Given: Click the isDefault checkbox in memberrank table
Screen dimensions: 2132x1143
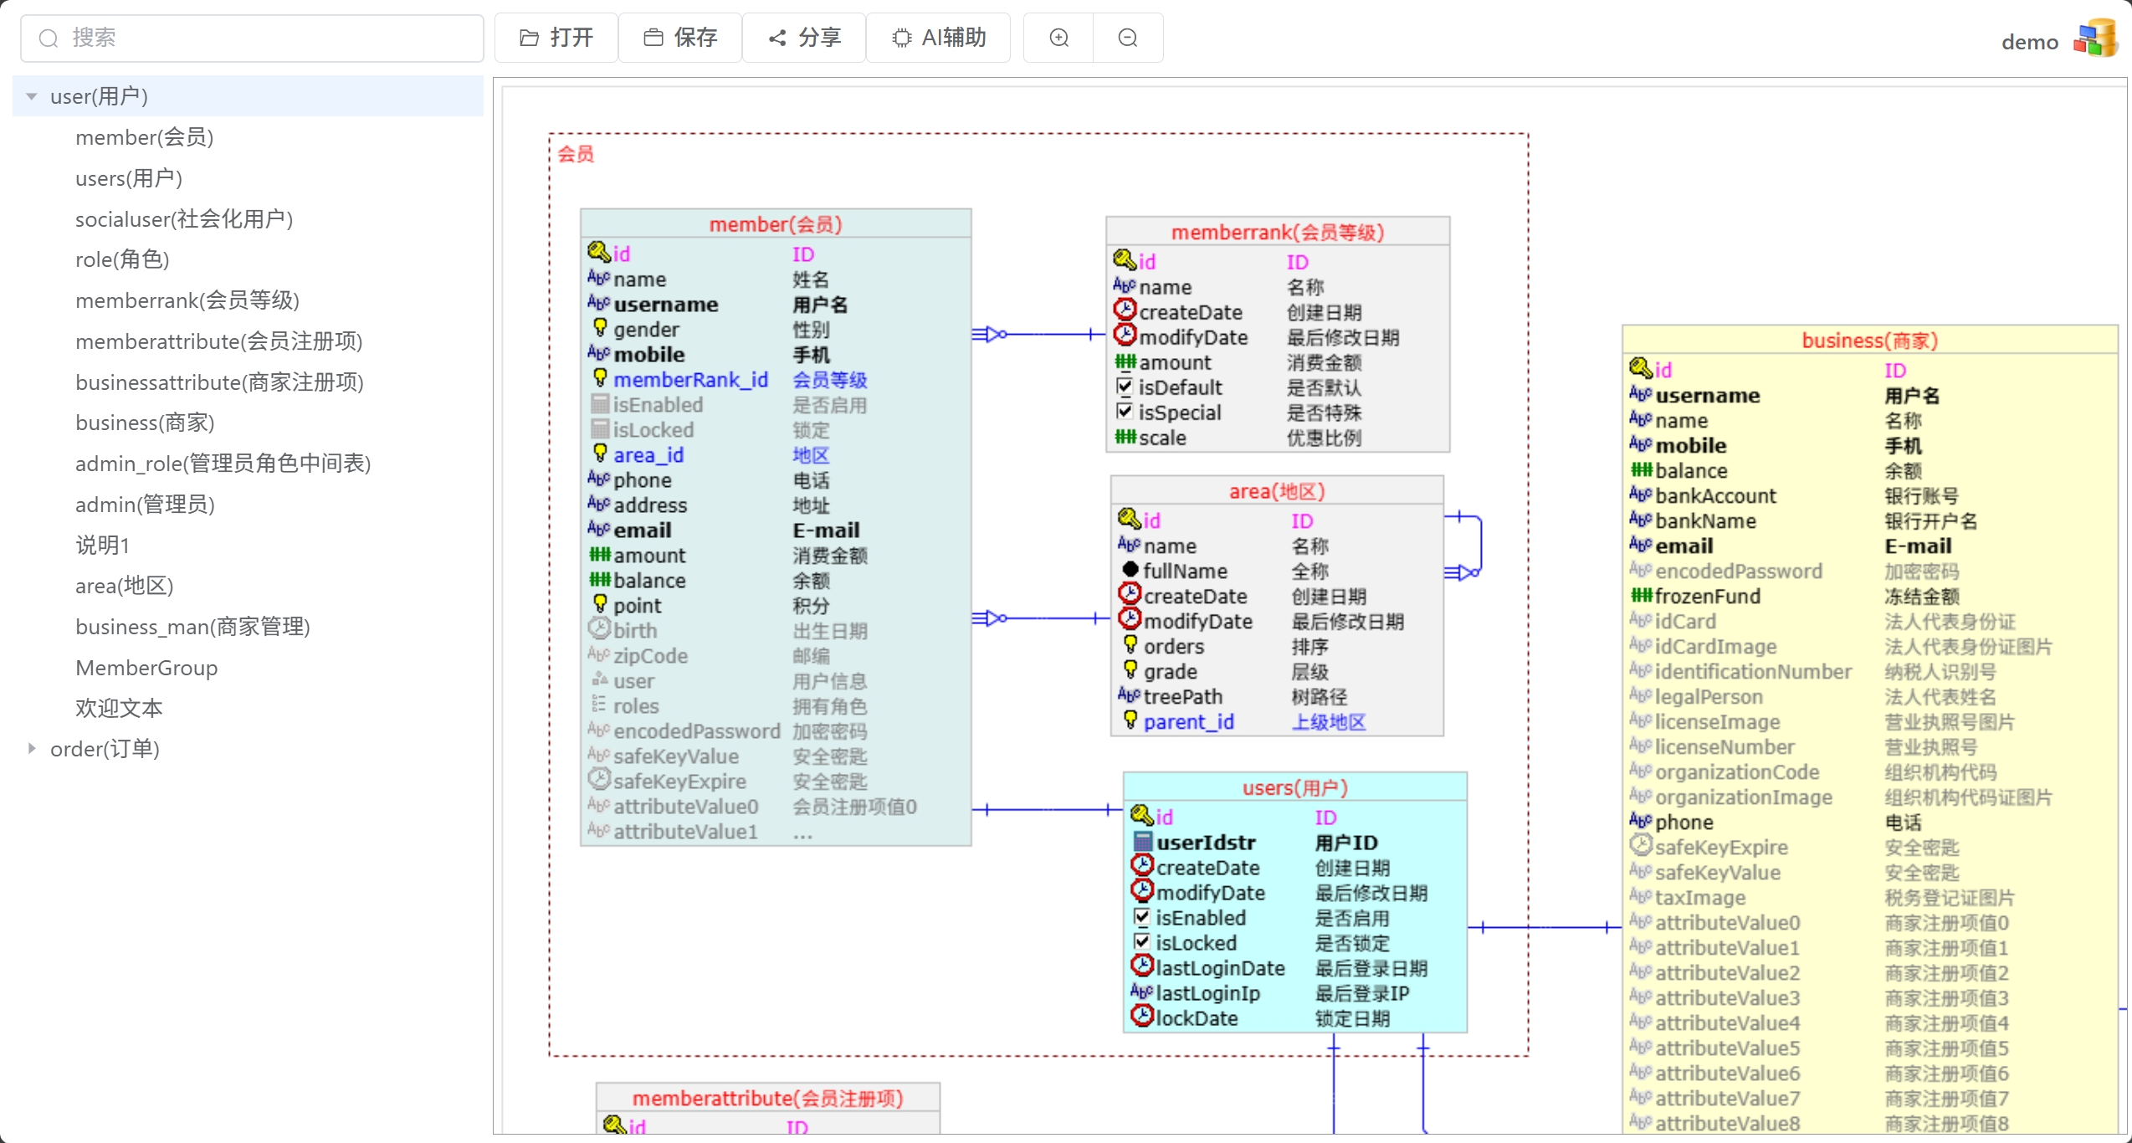Looking at the screenshot, I should click(x=1125, y=387).
